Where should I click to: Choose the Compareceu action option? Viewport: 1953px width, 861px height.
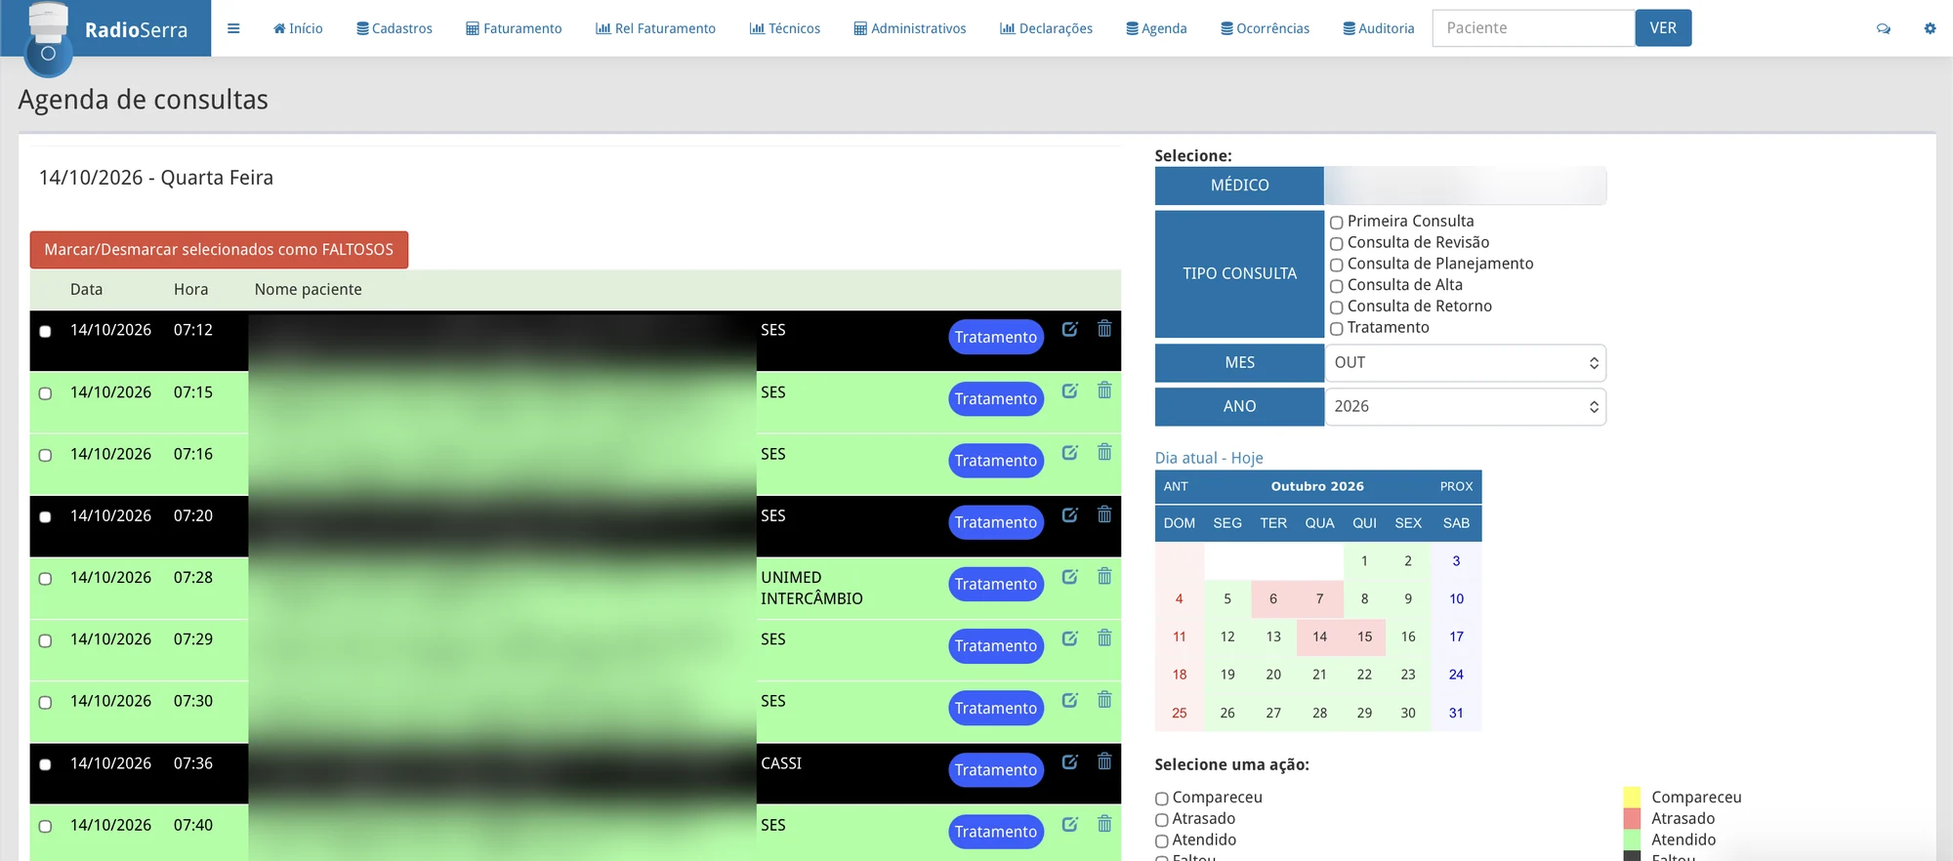pos(1162,799)
